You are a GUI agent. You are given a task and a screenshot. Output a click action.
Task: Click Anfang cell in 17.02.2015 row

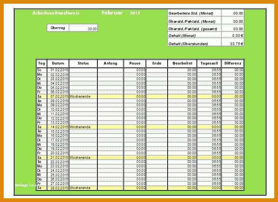point(110,140)
